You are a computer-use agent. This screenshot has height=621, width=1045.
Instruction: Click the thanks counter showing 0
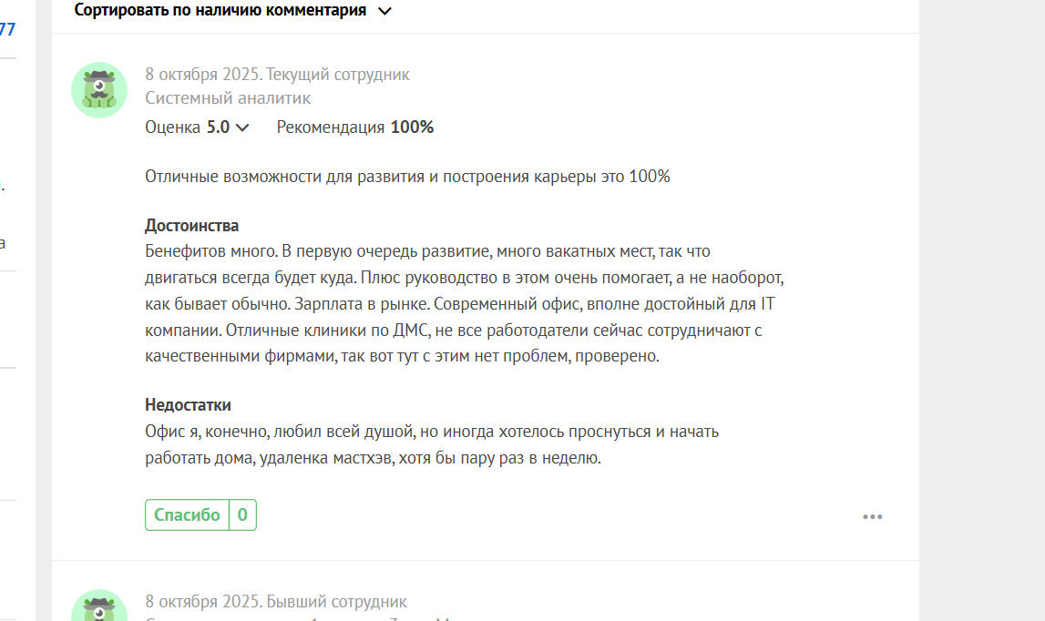click(x=242, y=515)
